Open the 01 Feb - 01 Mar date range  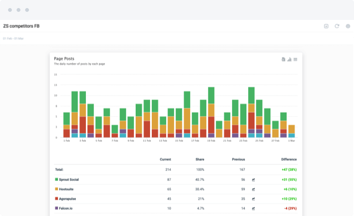point(13,38)
